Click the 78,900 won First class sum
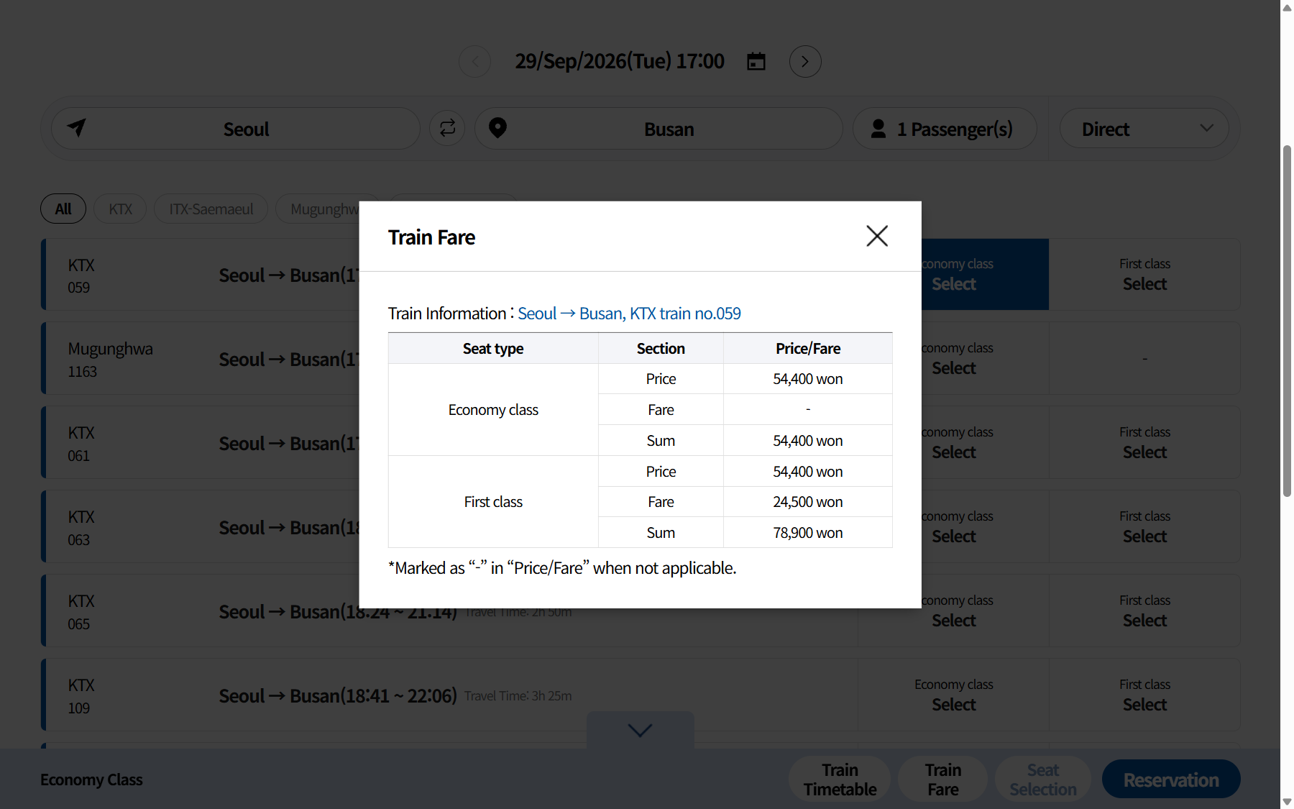1294x809 pixels. (808, 533)
